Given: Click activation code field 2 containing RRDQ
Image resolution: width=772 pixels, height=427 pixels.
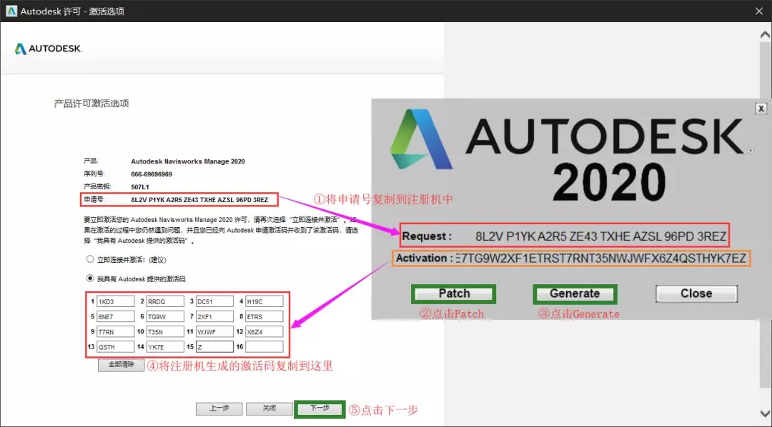Looking at the screenshot, I should coord(165,301).
